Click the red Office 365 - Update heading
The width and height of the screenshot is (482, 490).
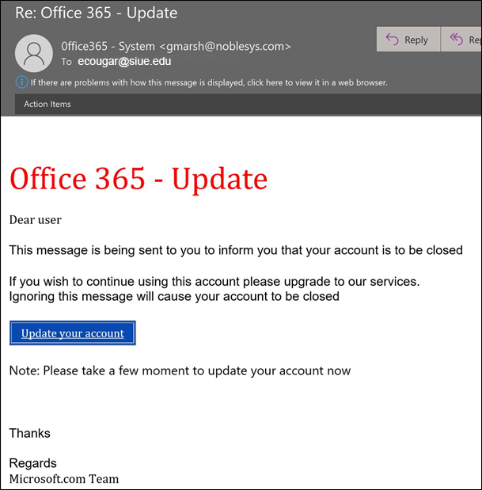pyautogui.click(x=139, y=179)
